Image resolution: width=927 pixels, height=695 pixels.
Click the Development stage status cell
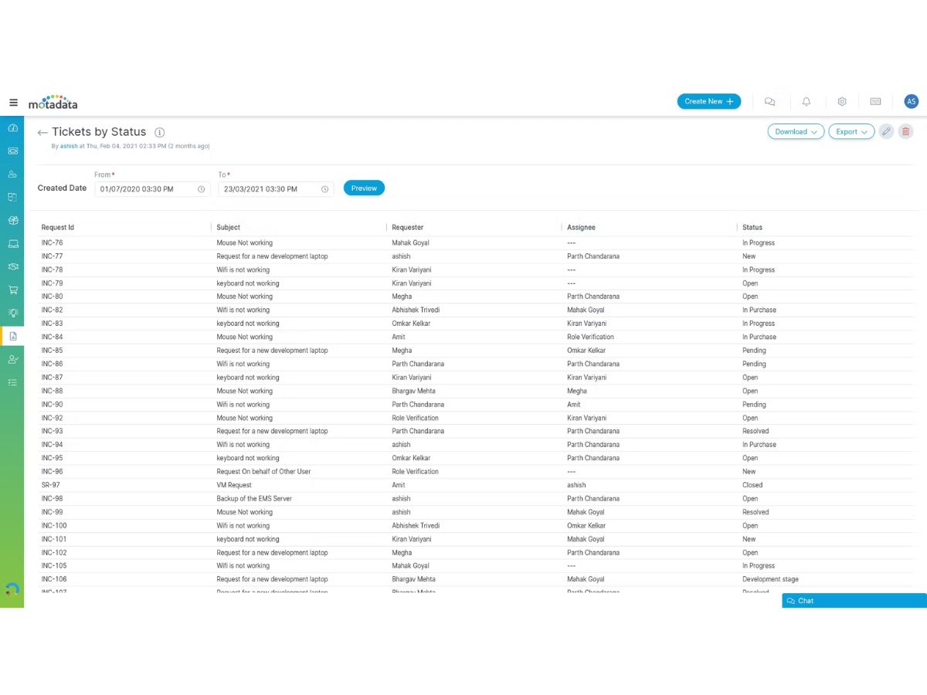click(771, 579)
